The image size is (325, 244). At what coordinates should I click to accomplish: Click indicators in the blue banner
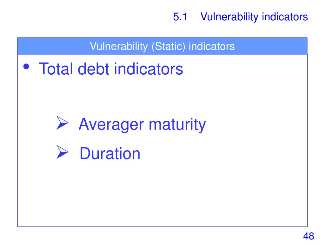pyautogui.click(x=212, y=46)
